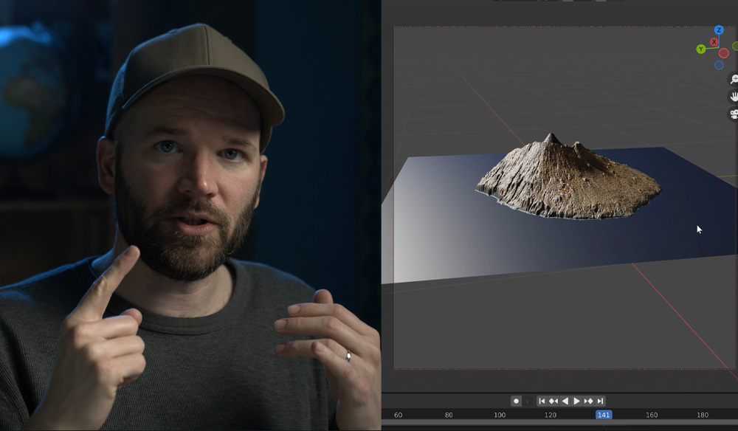Image resolution: width=738 pixels, height=431 pixels.
Task: Click the blue negative-Z sphere on the gizmo
Action: tap(719, 64)
